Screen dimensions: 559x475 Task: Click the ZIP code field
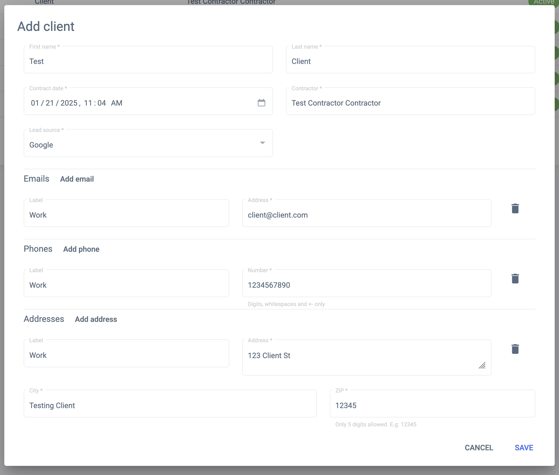(432, 405)
